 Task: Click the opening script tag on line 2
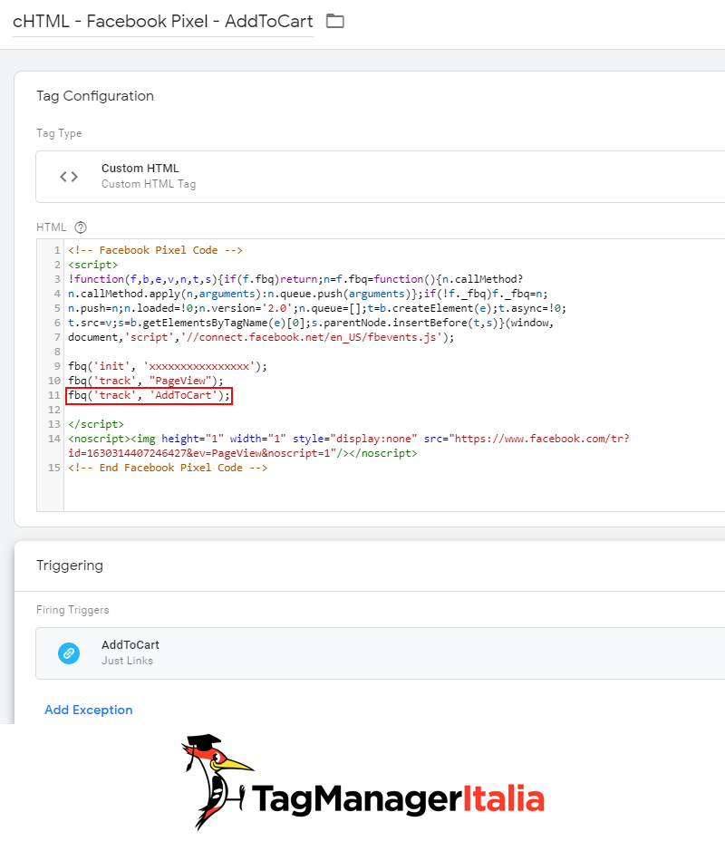92,265
